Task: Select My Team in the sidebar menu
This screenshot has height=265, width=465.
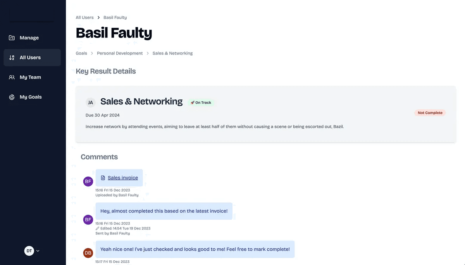Action: (30, 77)
